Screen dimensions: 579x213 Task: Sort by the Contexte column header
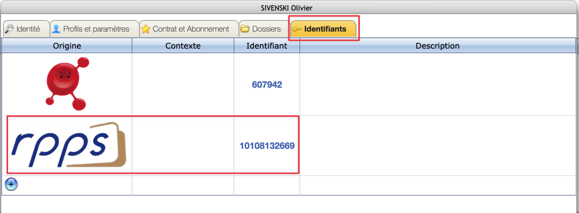click(x=183, y=46)
